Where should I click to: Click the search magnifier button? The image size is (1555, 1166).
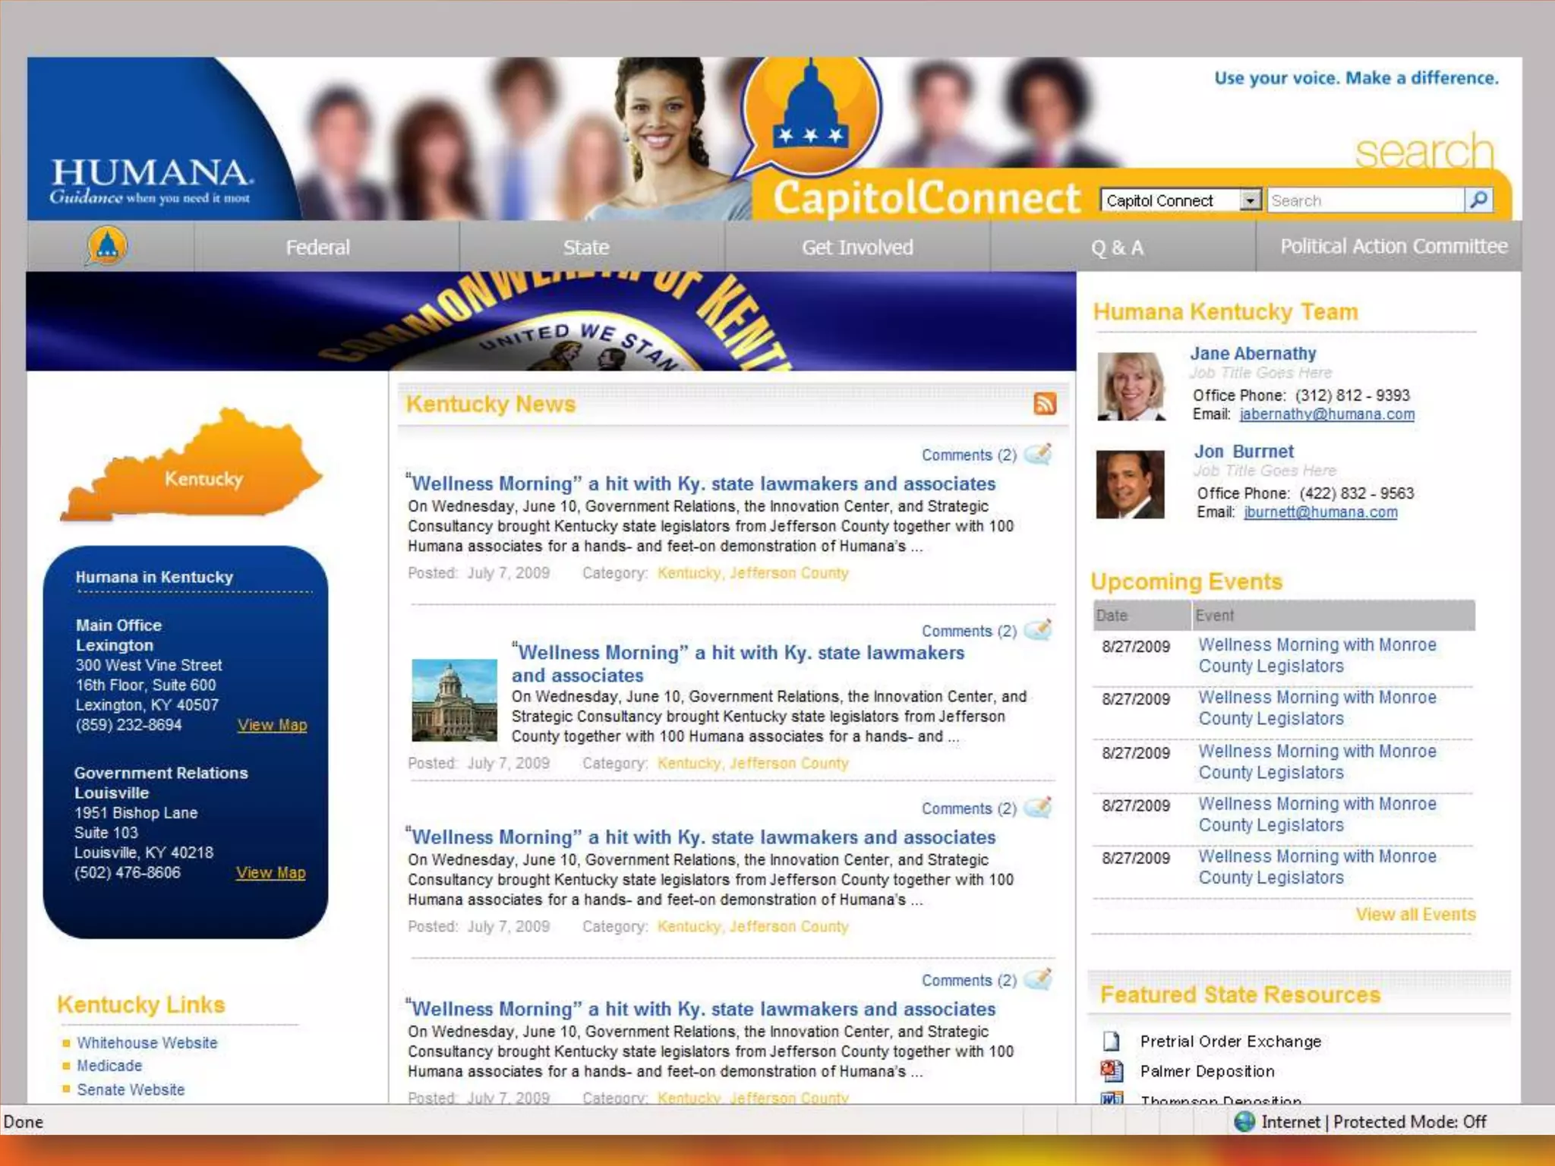pyautogui.click(x=1478, y=200)
